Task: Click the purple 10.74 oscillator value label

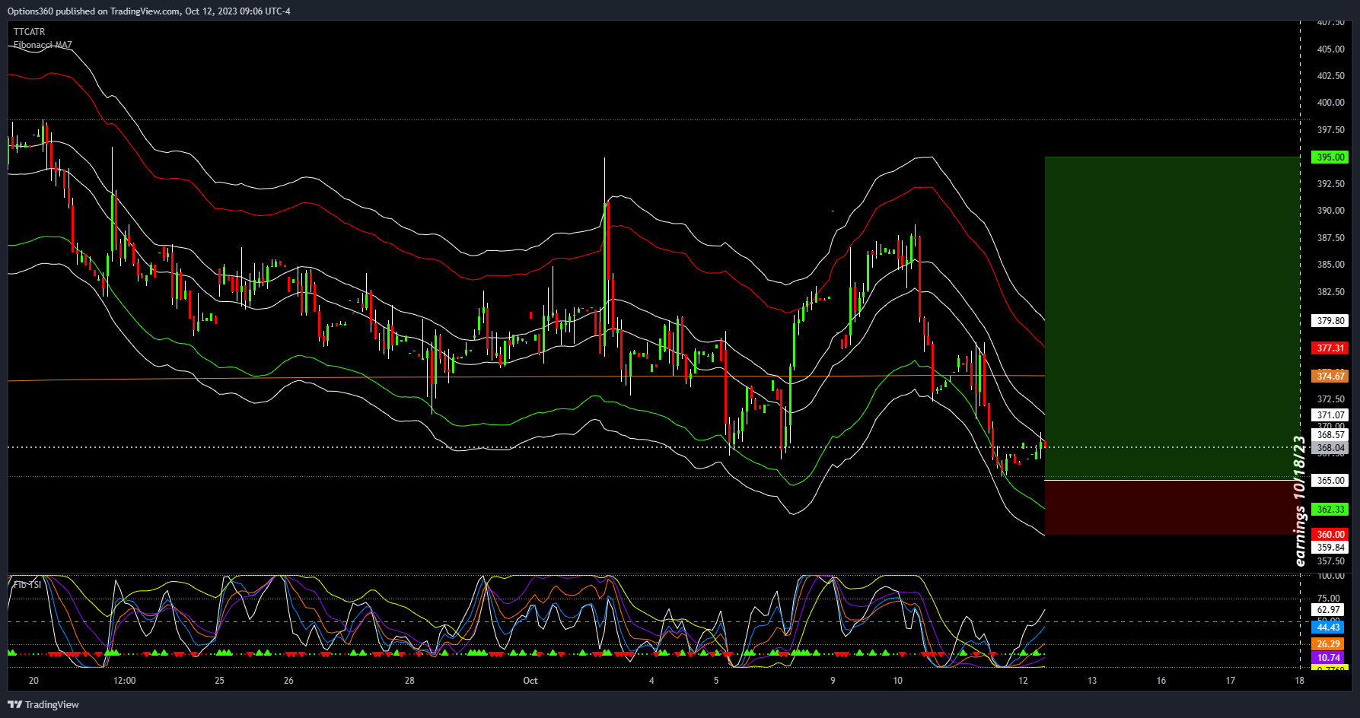Action: [x=1328, y=658]
